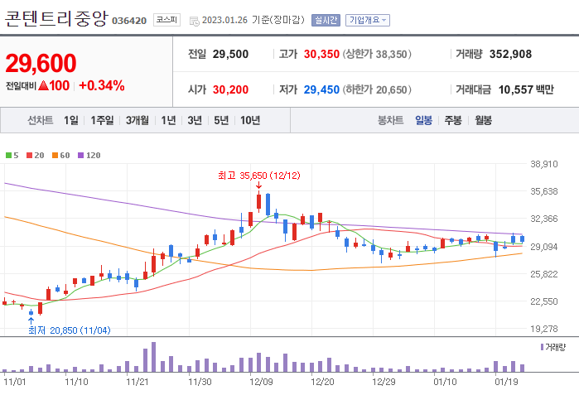Viewport: 579px width, 395px height.
Task: Click the blue candlestick above the 최저 arrow
Action: click(31, 312)
